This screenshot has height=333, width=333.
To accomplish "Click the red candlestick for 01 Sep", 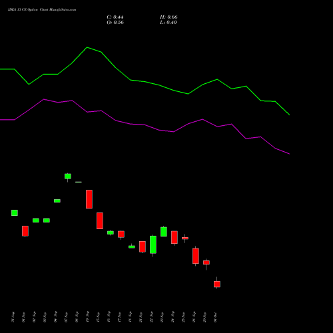I will click(x=25, y=231).
